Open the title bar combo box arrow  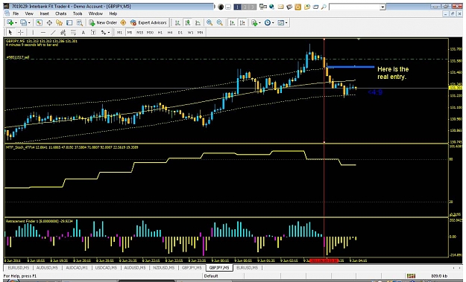[382, 7]
